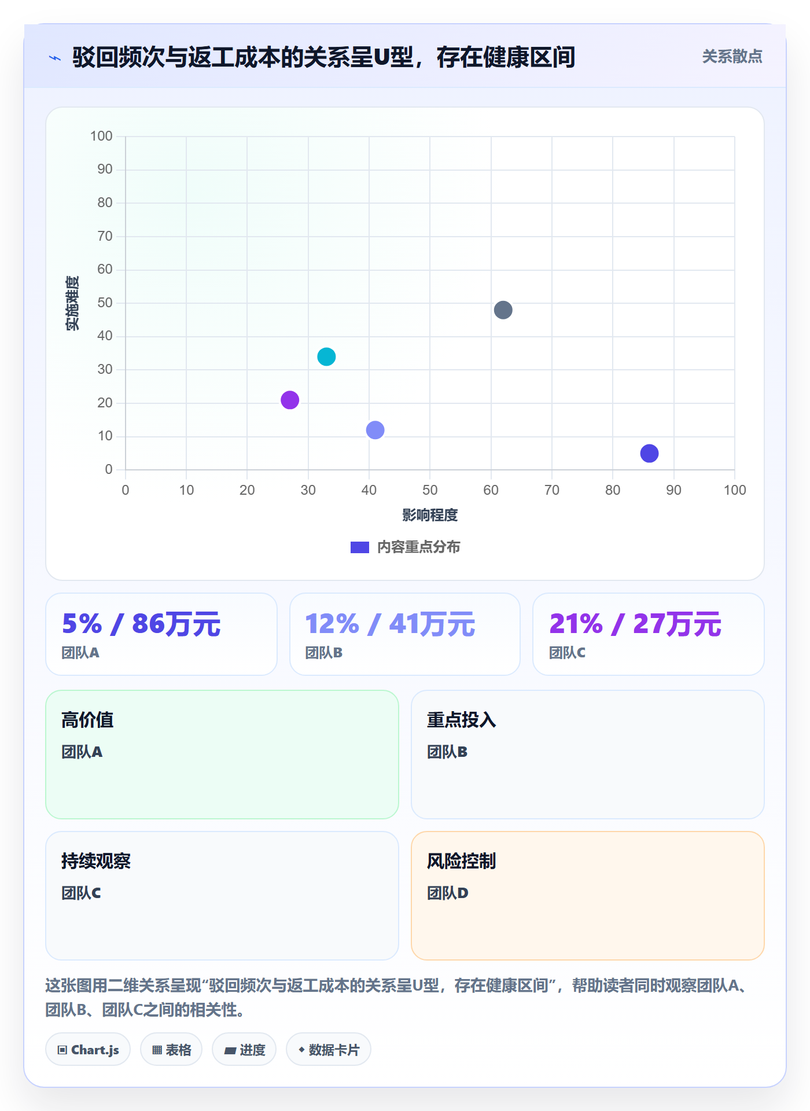Click the 团队C label in 持续观察 card
Viewport: 810px width, 1111px height.
(x=81, y=893)
